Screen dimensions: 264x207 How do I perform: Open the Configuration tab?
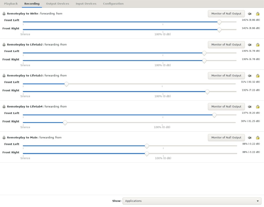pos(113,4)
